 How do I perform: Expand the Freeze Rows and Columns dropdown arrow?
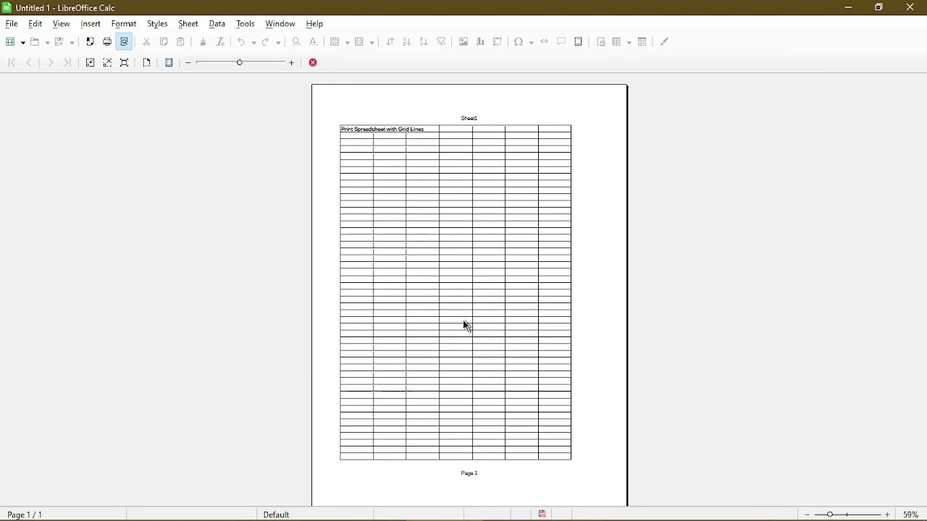[x=630, y=43]
